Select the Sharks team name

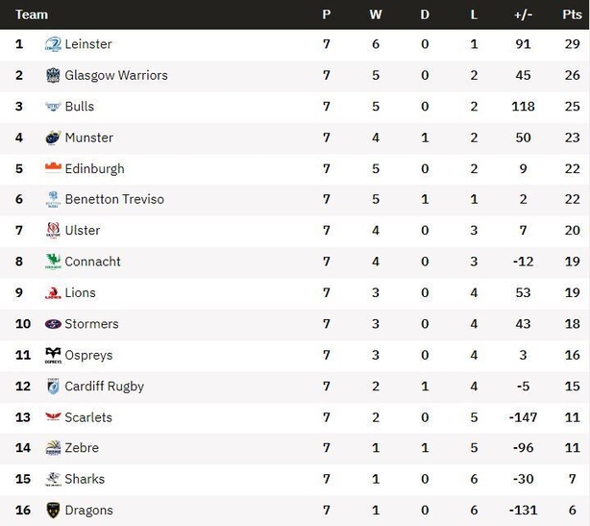coord(85,479)
